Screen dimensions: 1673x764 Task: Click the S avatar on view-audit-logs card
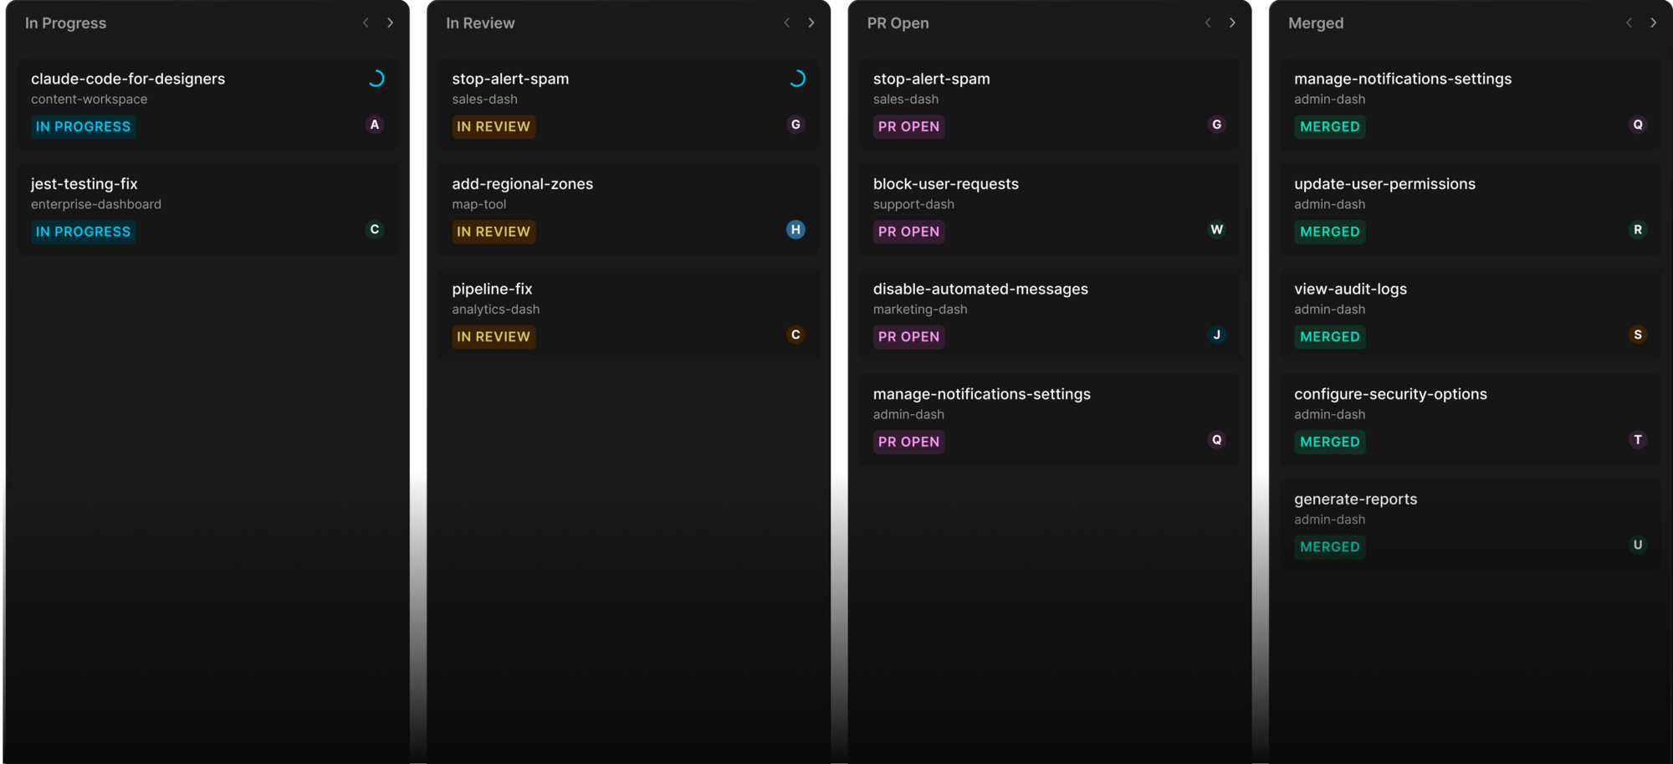click(x=1638, y=335)
